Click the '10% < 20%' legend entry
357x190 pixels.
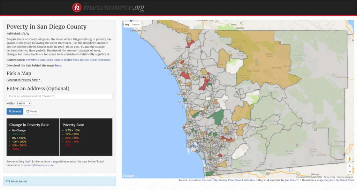72,134
